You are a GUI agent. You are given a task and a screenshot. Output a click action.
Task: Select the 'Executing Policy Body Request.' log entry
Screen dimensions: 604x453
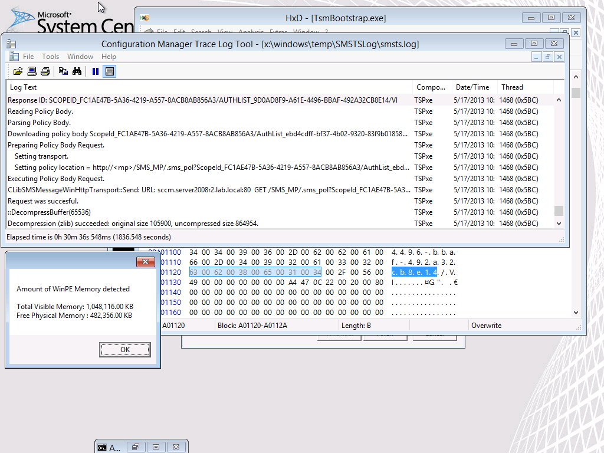click(x=280, y=178)
